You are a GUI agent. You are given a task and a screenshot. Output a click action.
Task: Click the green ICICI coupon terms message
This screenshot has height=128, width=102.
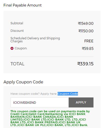pos(50,118)
